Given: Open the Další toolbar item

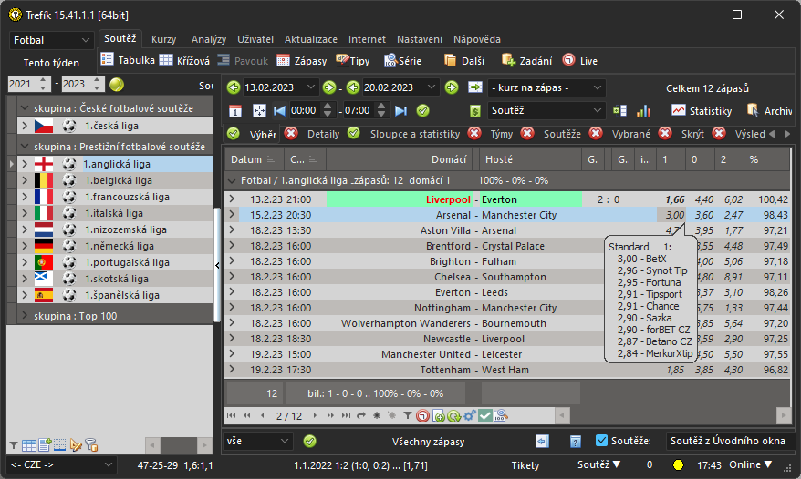Looking at the screenshot, I should (x=463, y=61).
